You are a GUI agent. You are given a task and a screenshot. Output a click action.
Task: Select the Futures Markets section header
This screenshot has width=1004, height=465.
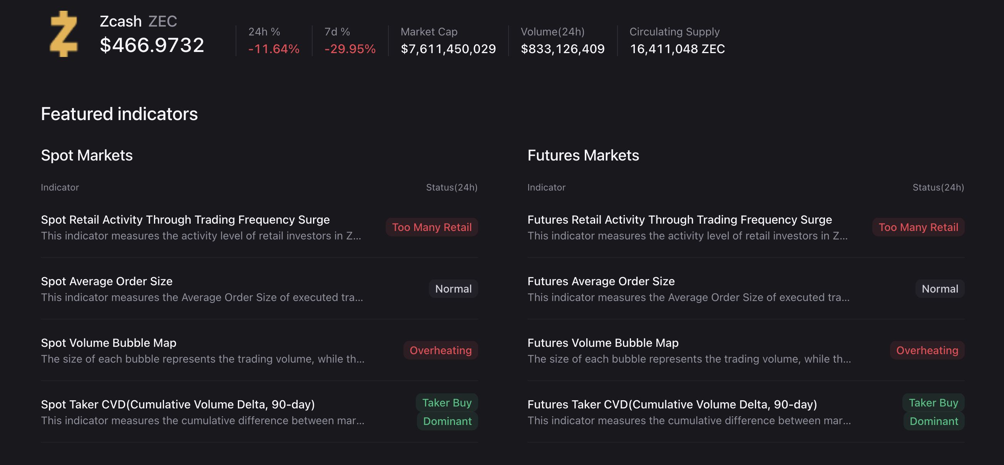(x=583, y=155)
